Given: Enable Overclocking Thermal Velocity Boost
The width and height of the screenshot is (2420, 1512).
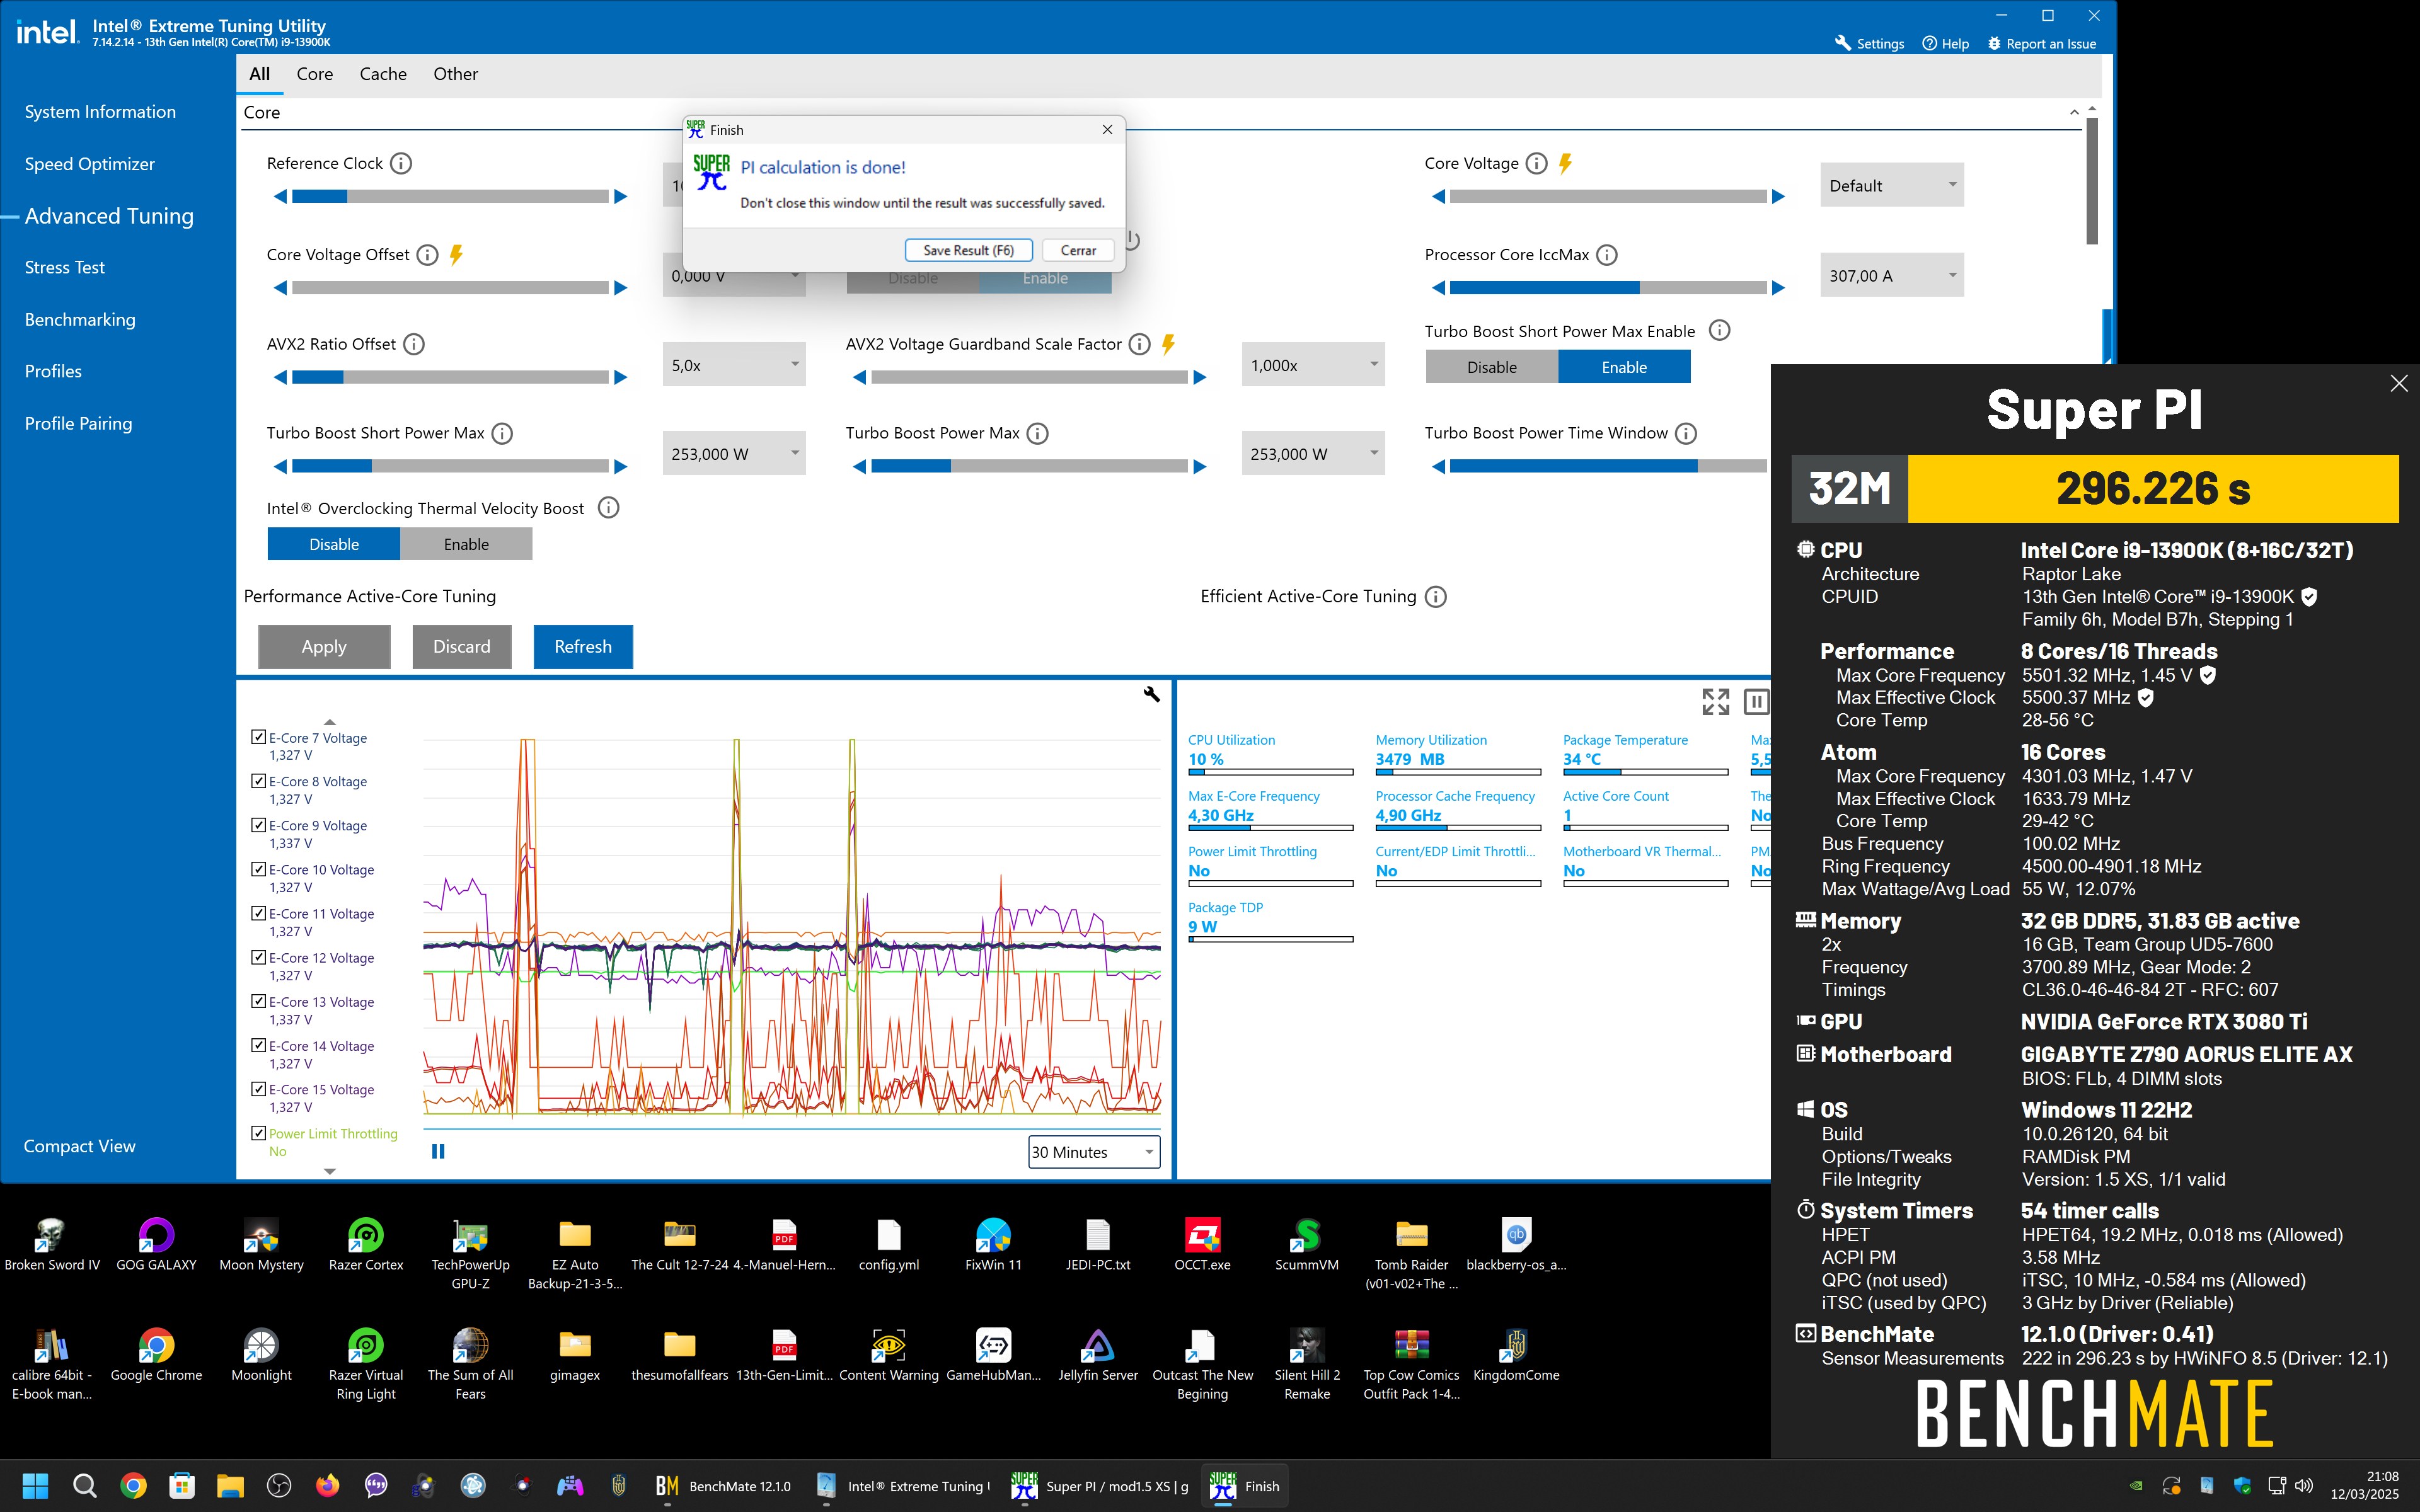Looking at the screenshot, I should point(466,544).
